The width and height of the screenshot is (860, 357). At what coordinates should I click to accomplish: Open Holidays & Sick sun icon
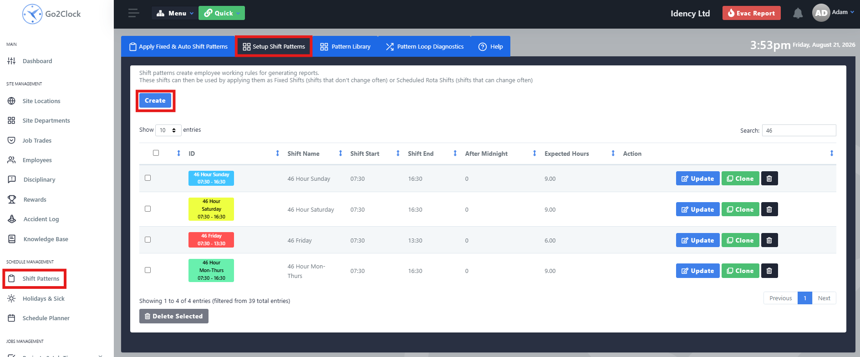12,298
